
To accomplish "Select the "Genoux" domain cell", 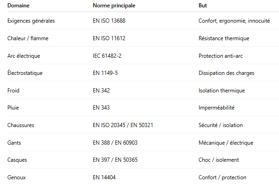I will point(17,177).
